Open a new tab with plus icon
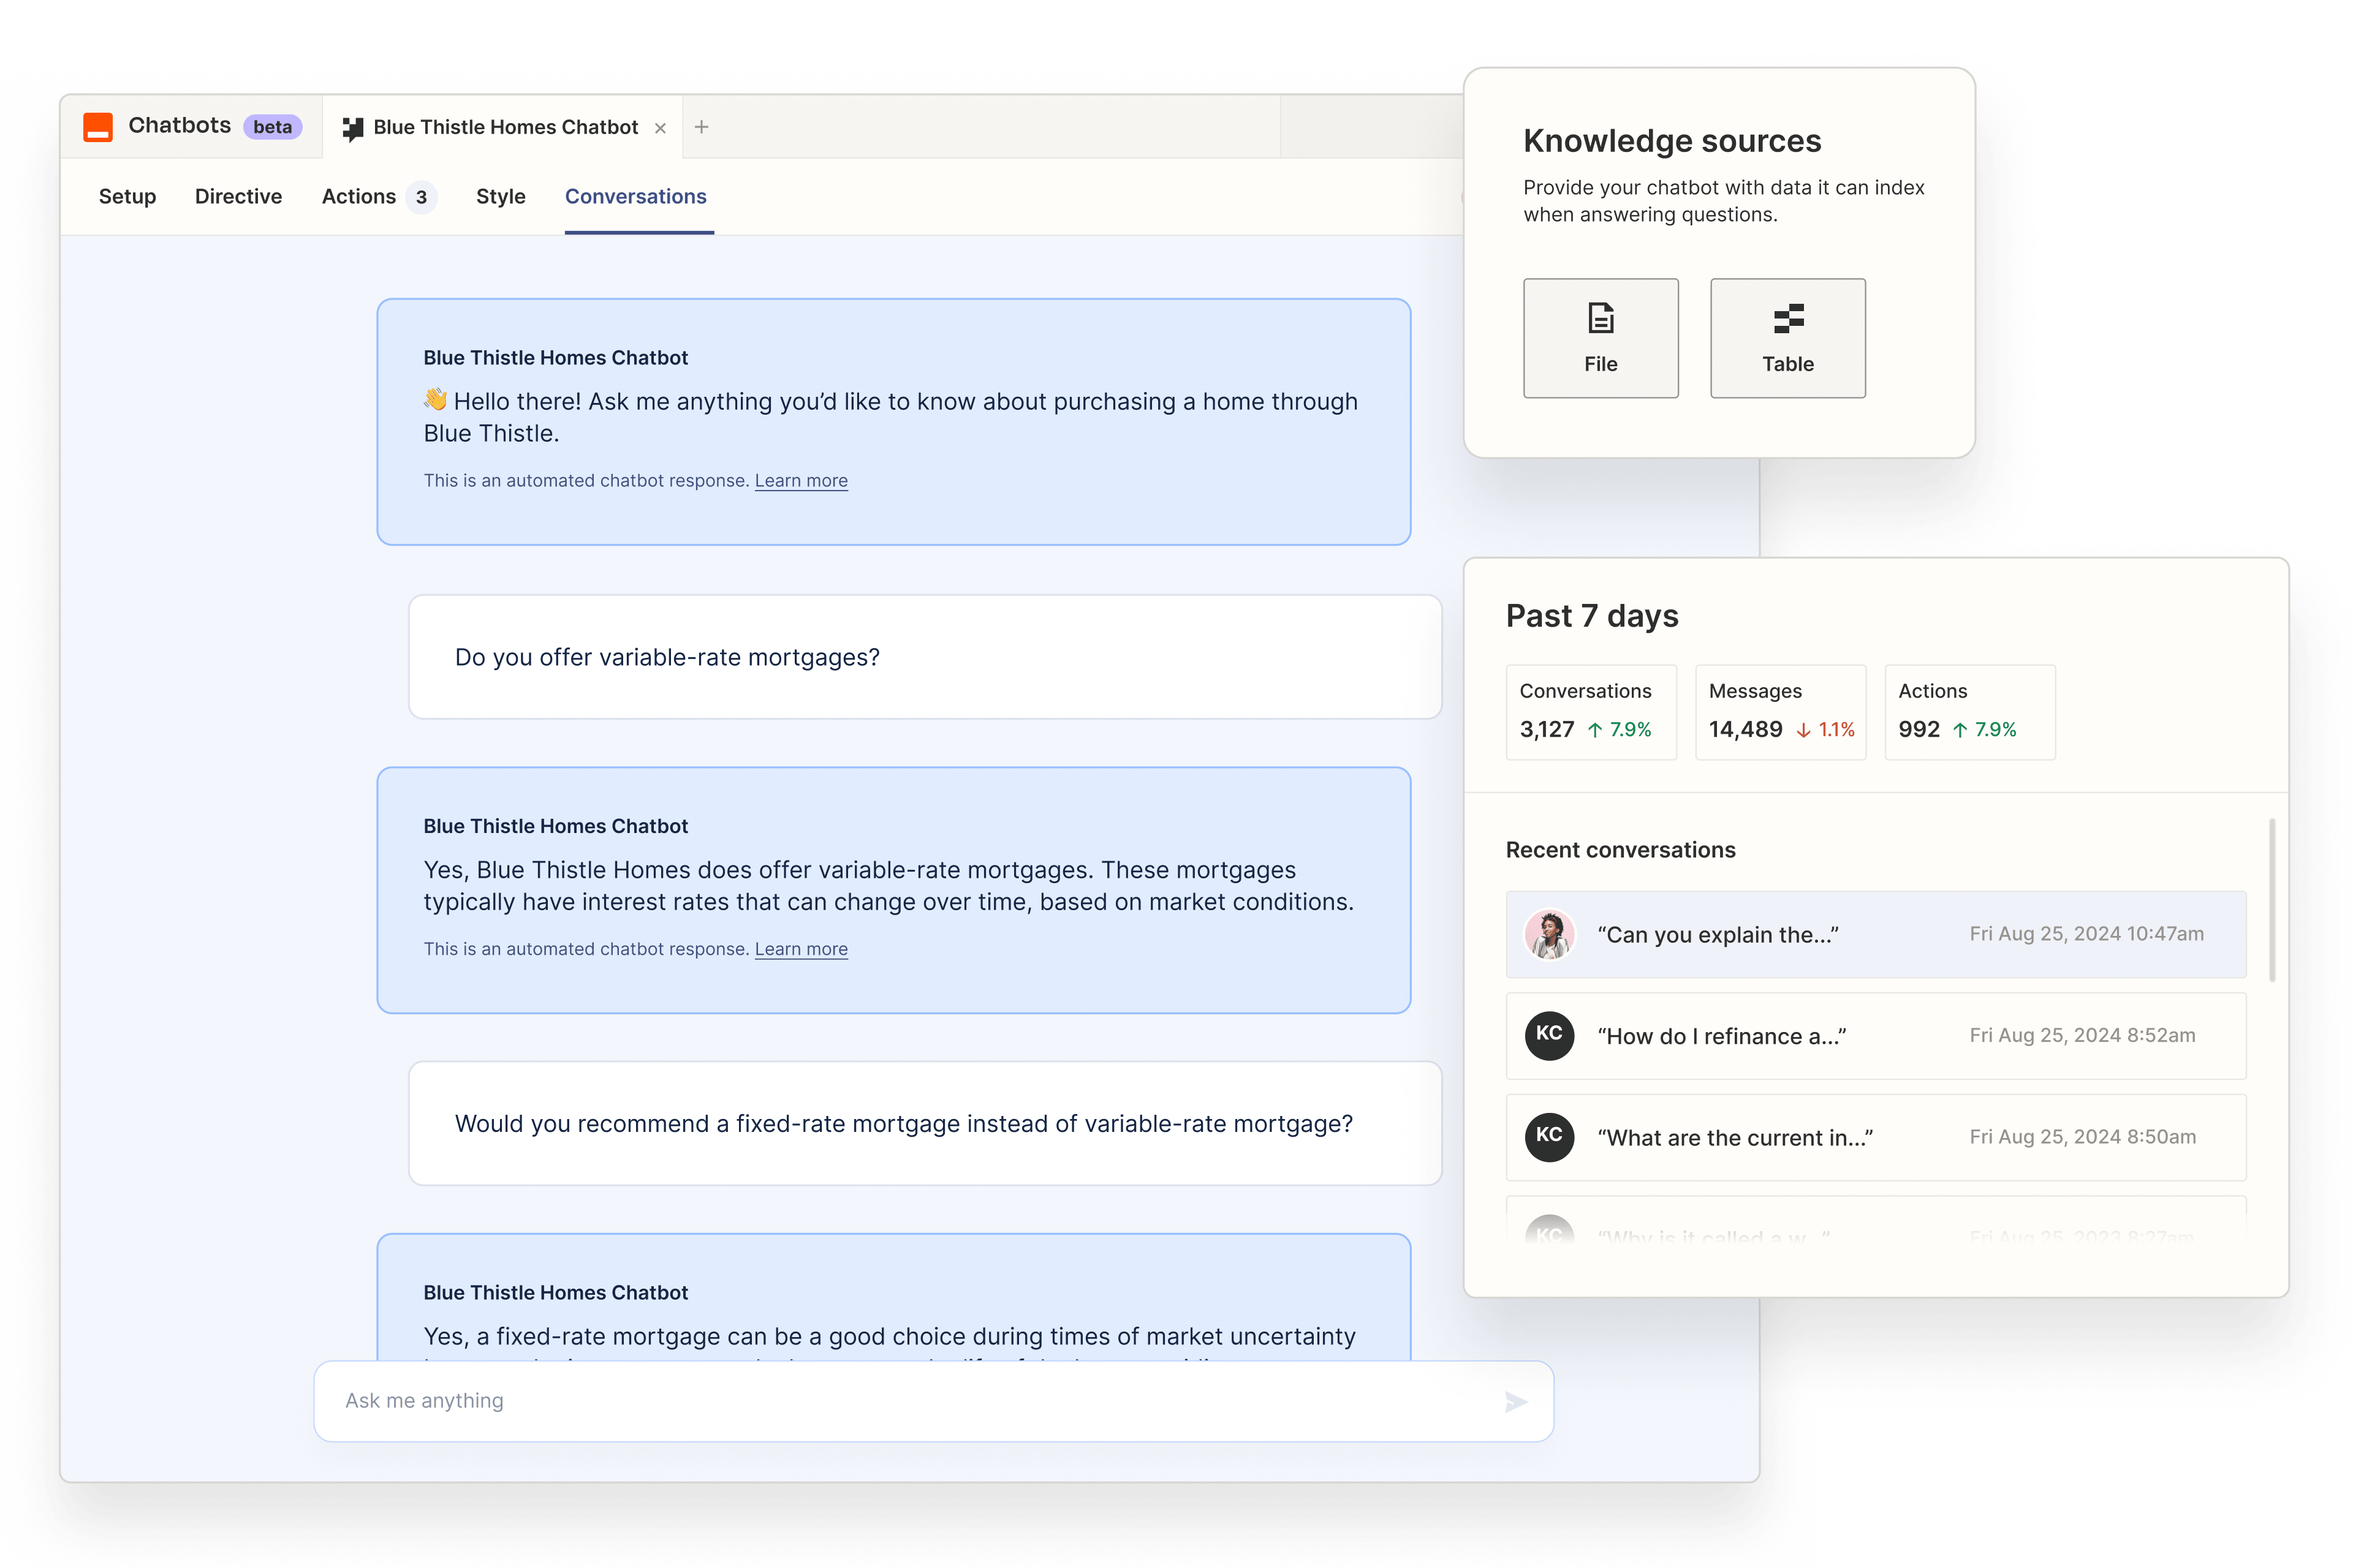Viewport: 2353px width, 1568px height. pyautogui.click(x=701, y=127)
